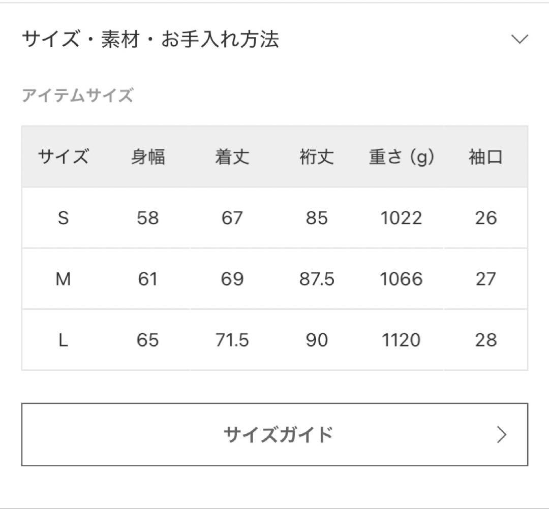Click the サイズ column header
The image size is (549, 509).
click(62, 157)
